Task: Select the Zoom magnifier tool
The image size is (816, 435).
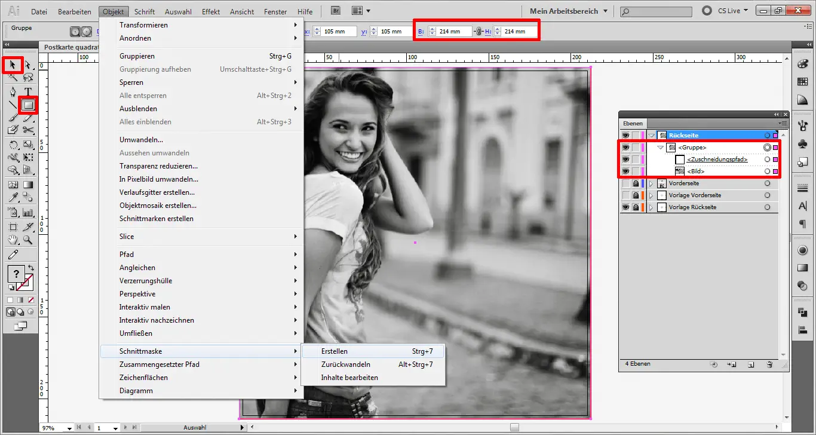Action: pos(28,240)
